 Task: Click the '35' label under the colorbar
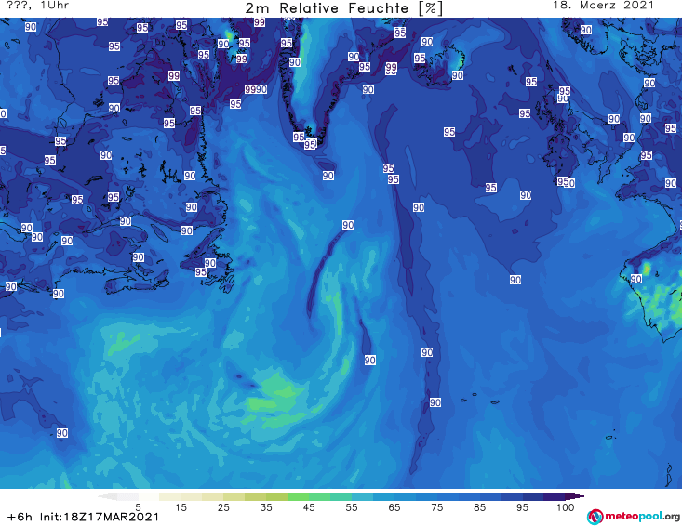(x=266, y=506)
